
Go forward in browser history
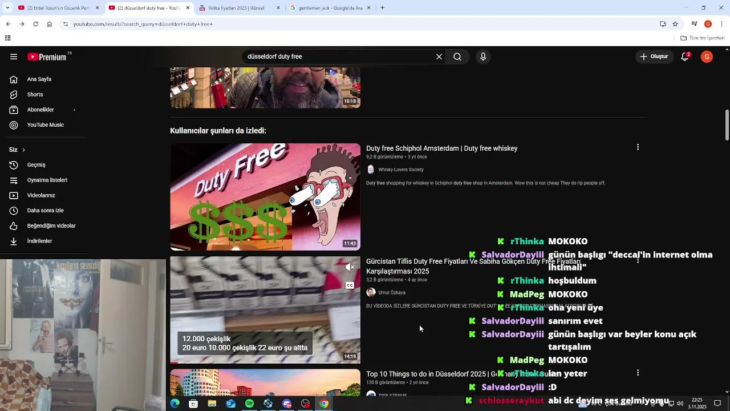point(22,24)
